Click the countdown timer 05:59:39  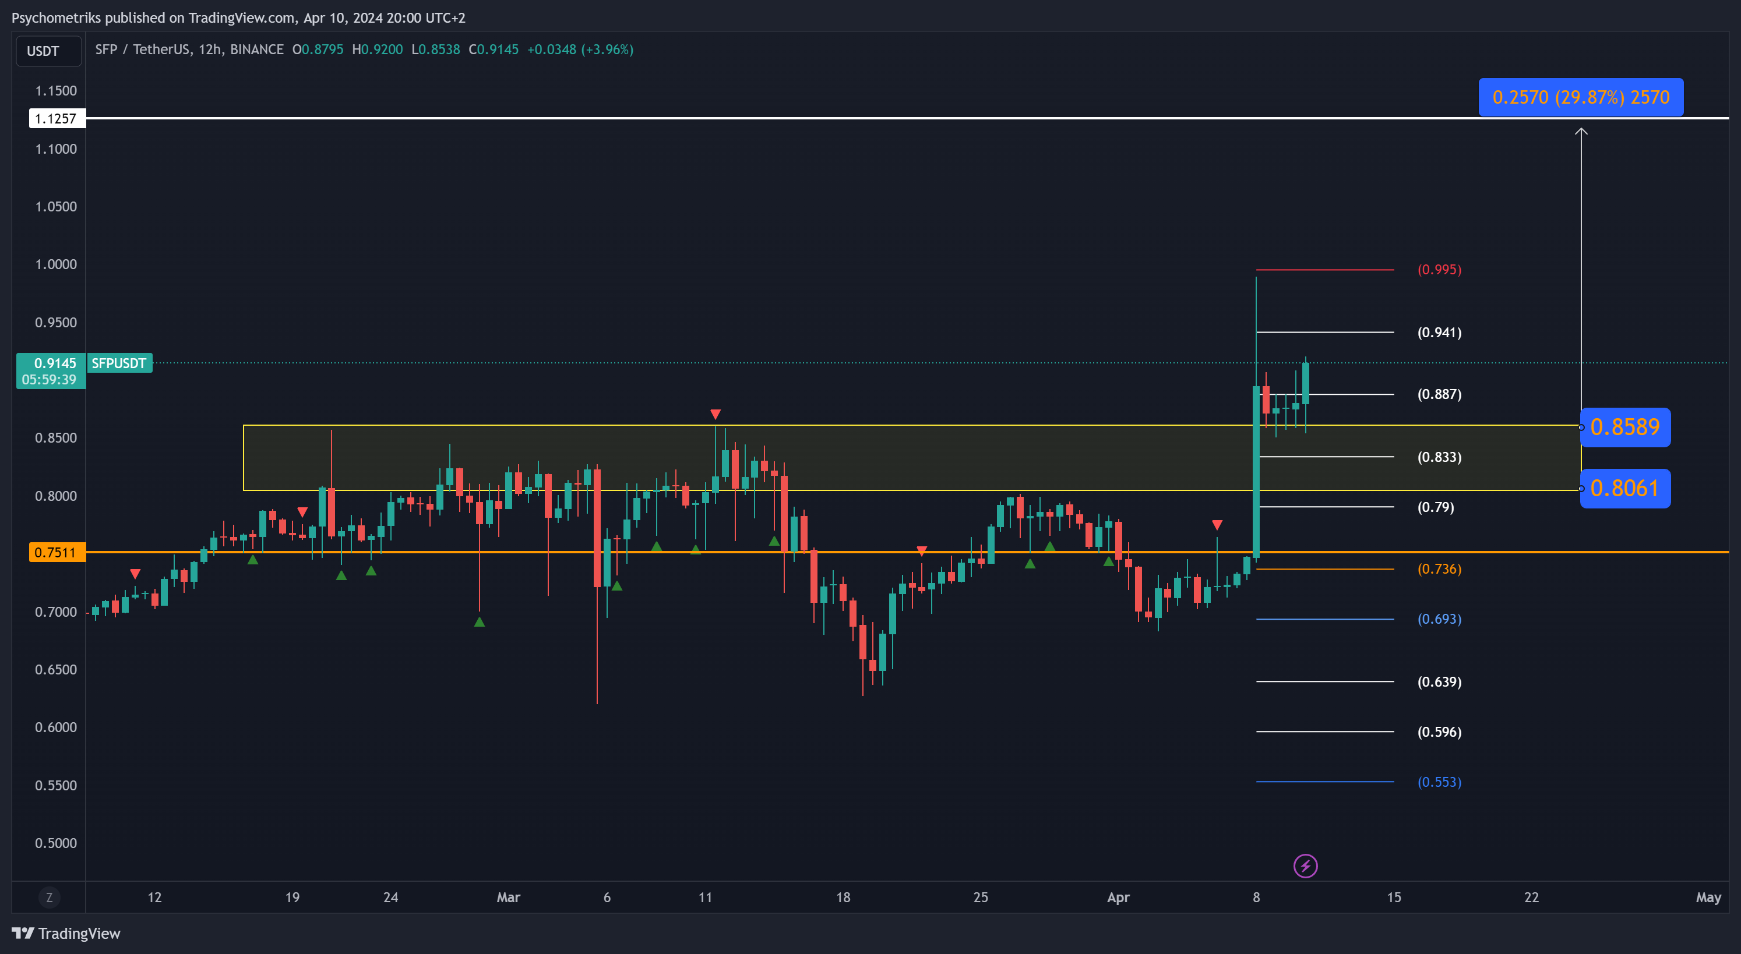(49, 380)
